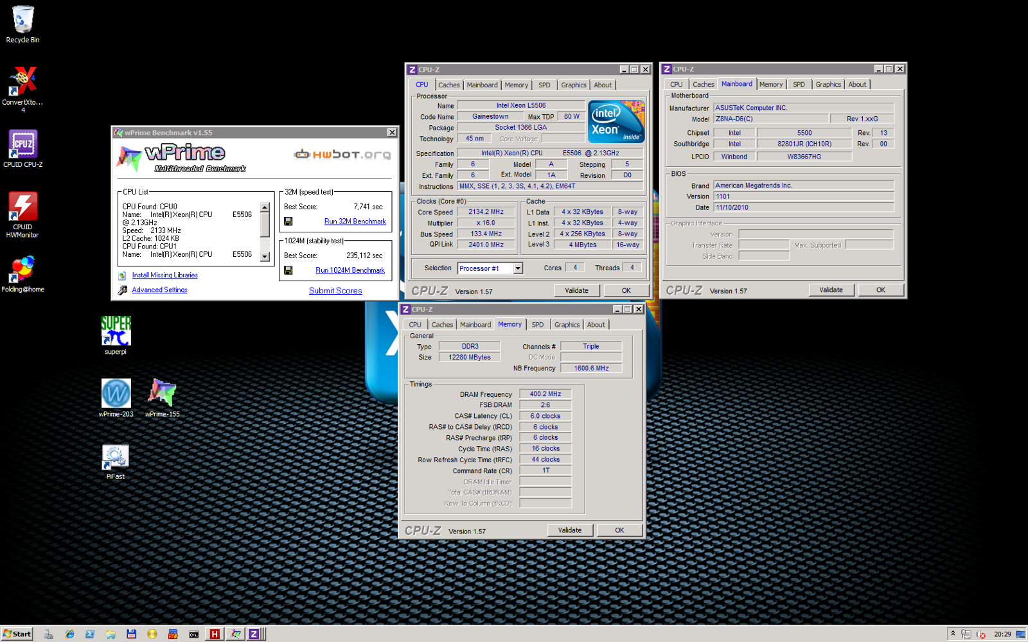Click the network tray icon
Viewport: 1028px width, 642px height.
(966, 634)
